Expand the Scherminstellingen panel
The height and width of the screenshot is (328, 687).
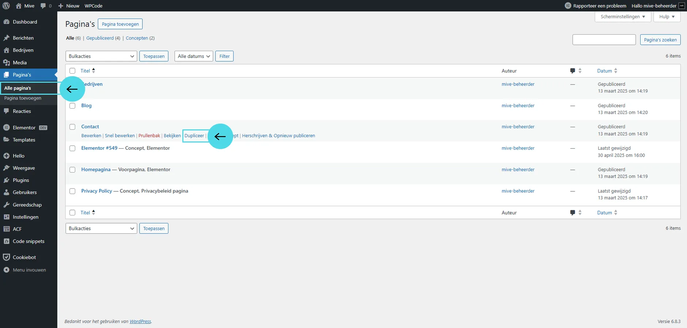(623, 17)
